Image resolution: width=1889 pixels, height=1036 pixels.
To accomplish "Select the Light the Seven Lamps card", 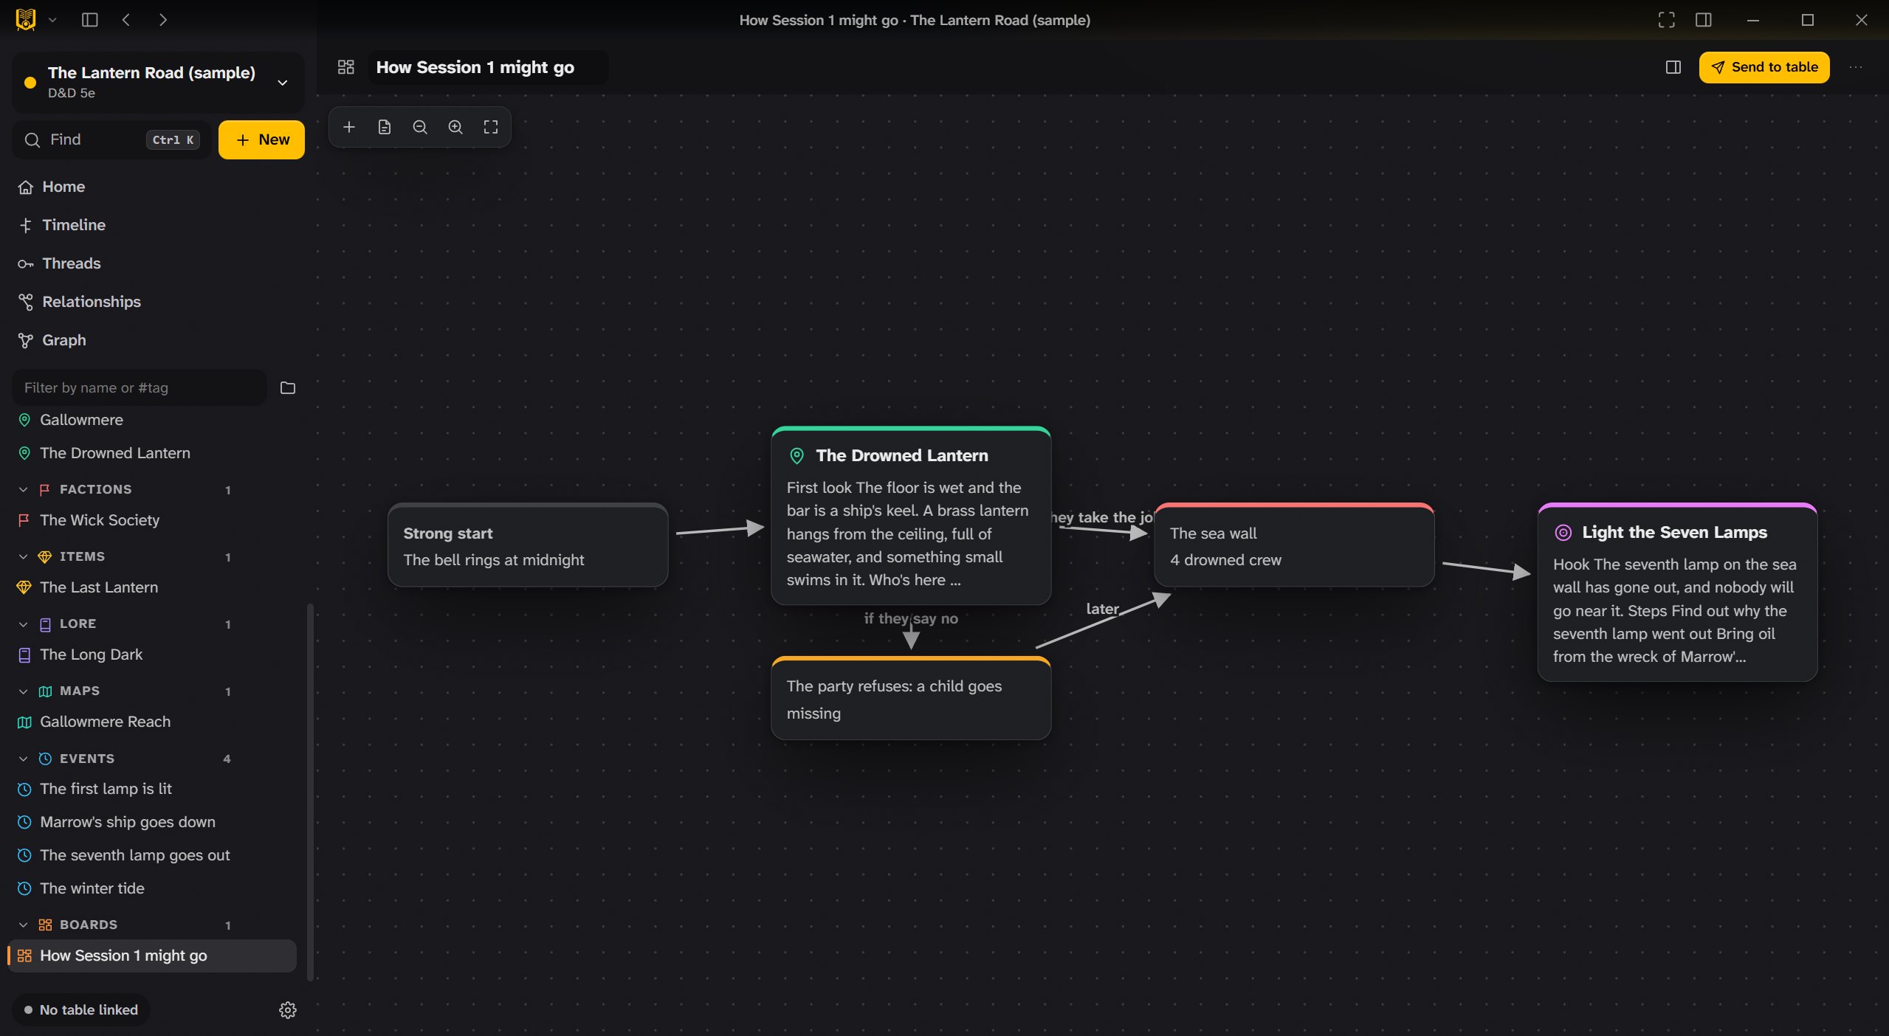I will (1677, 593).
